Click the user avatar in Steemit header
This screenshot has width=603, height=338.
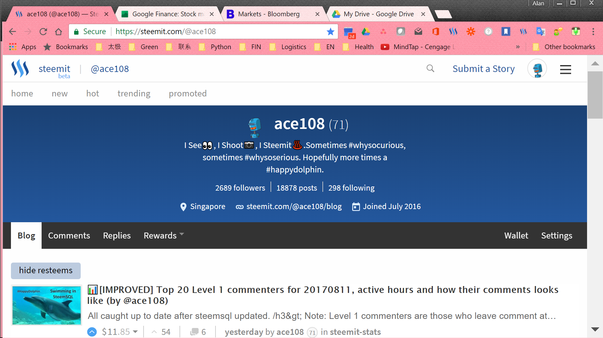pos(537,69)
